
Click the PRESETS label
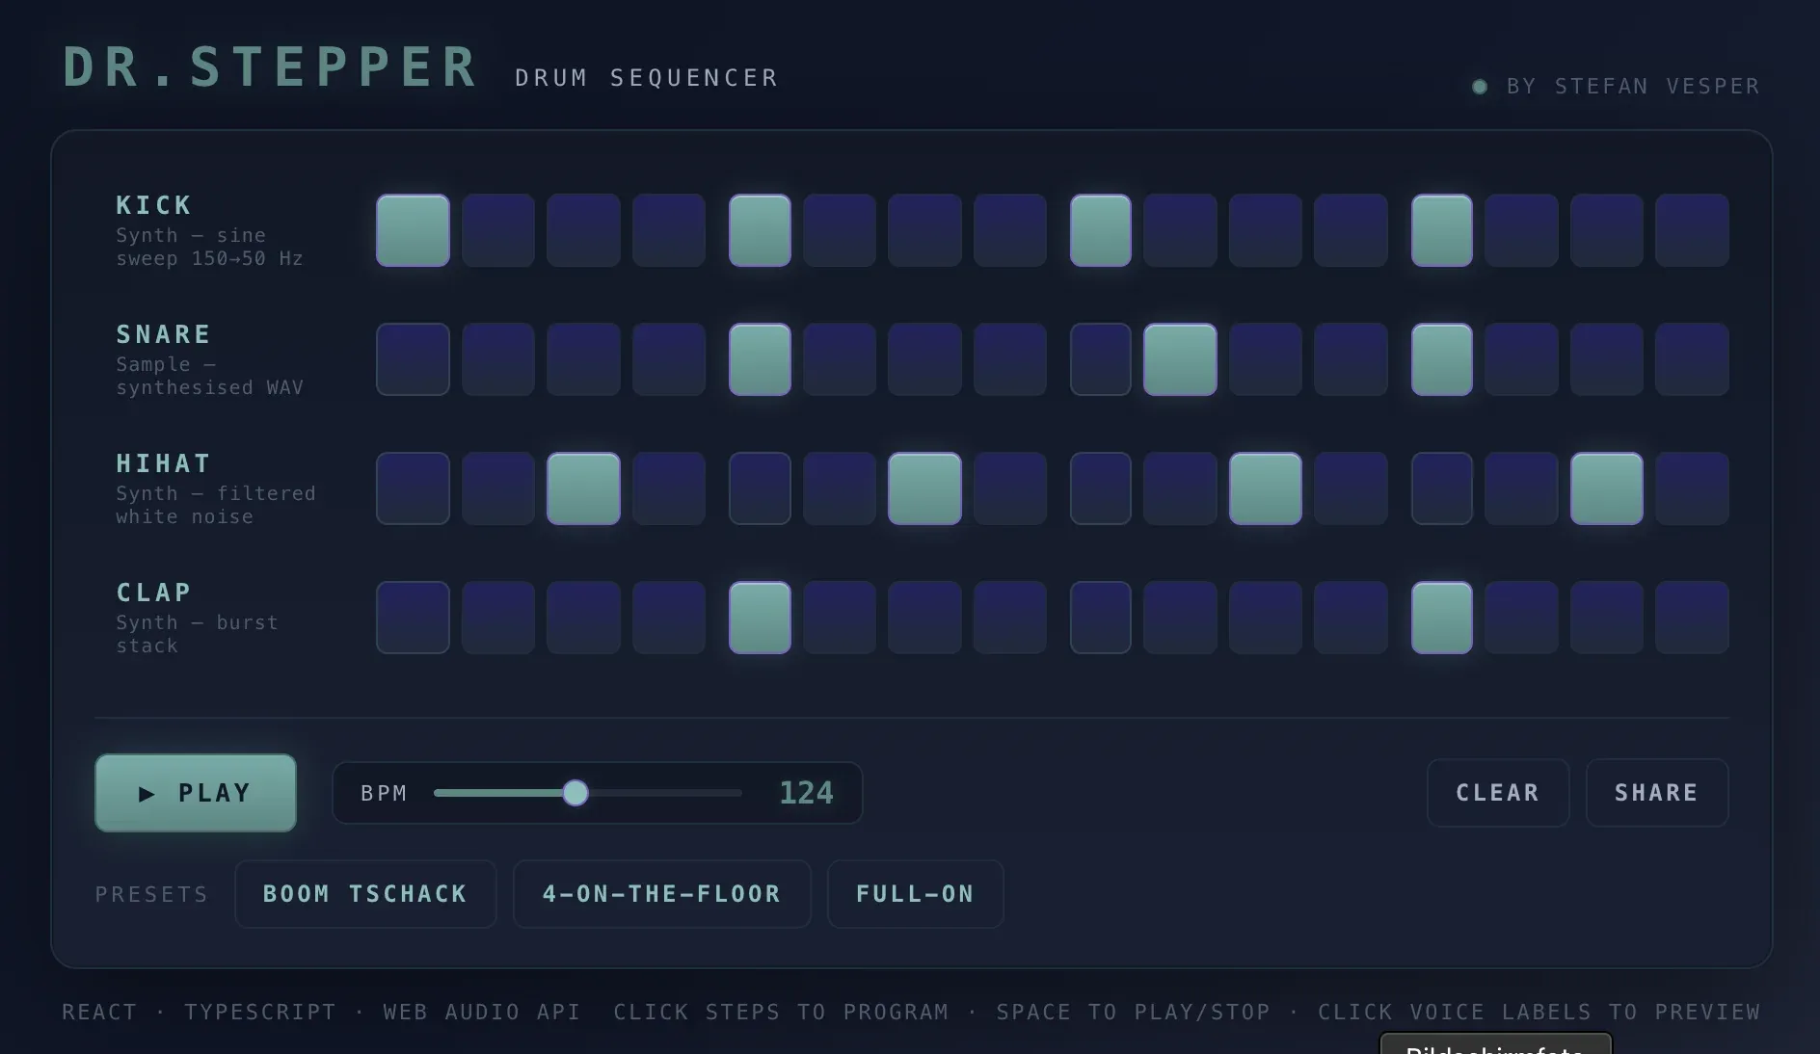151,895
